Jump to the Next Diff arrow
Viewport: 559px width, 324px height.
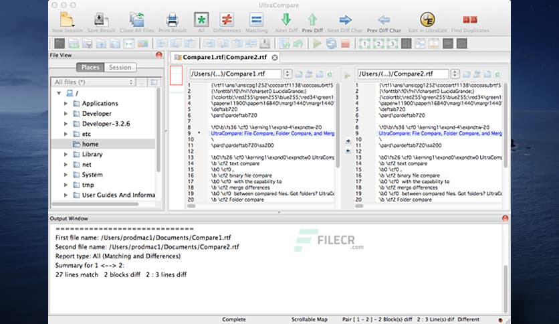(286, 19)
